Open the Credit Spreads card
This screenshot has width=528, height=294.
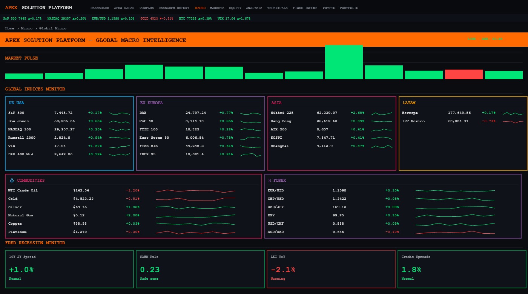(x=462, y=269)
